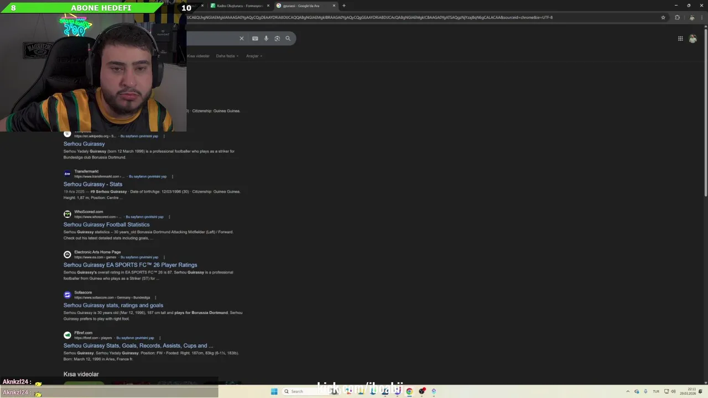Screen dimensions: 708x398
Task: Open more options for Transfermarkt result
Action: [x=173, y=176]
